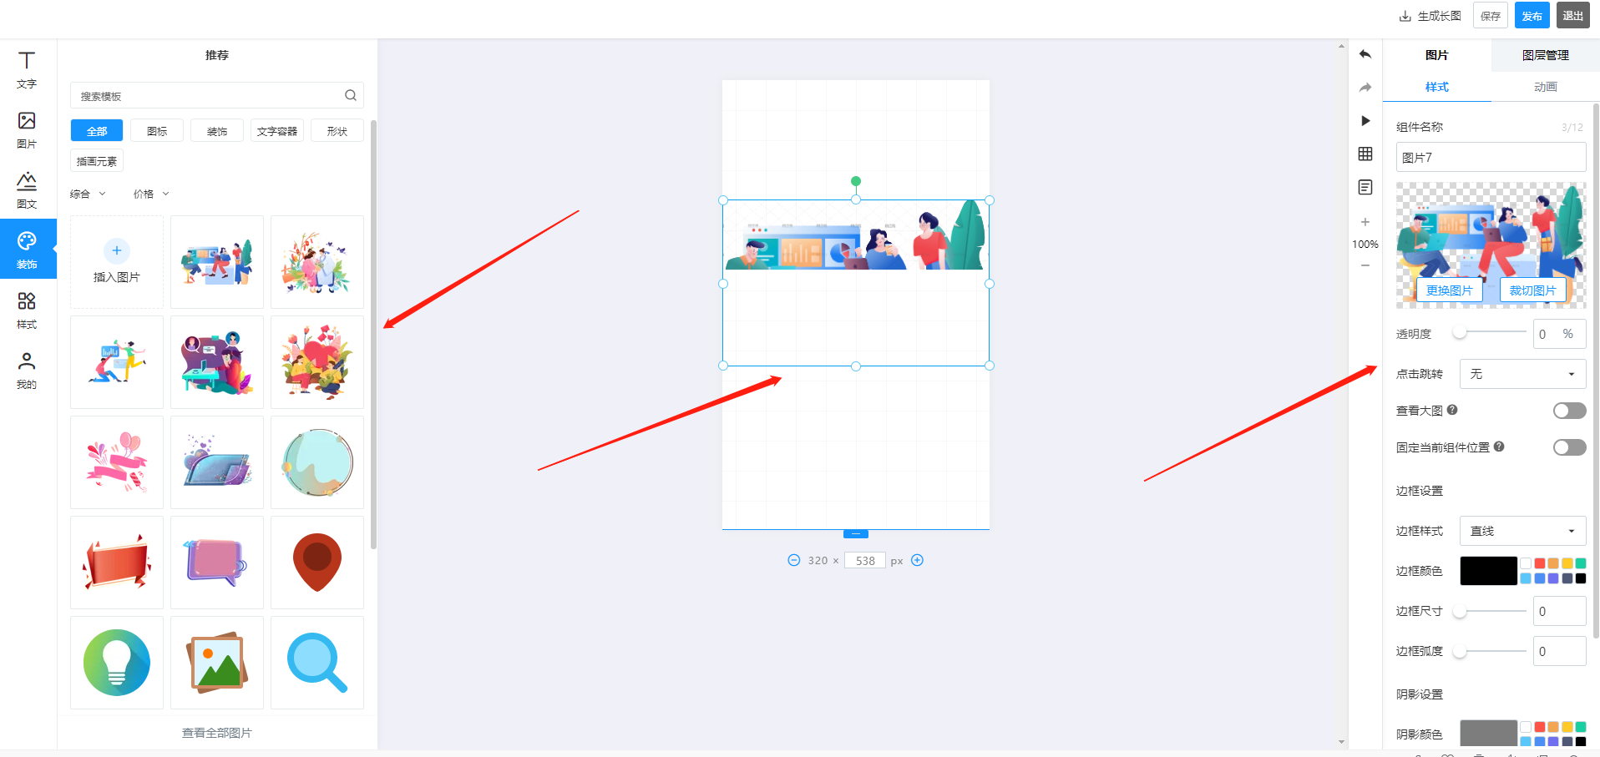Open the 图片 image panel in sidebar
Viewport: 1600px width, 757px height.
pyautogui.click(x=27, y=130)
